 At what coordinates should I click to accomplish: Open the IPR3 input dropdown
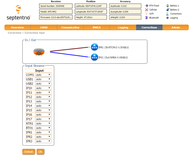click(43, 141)
